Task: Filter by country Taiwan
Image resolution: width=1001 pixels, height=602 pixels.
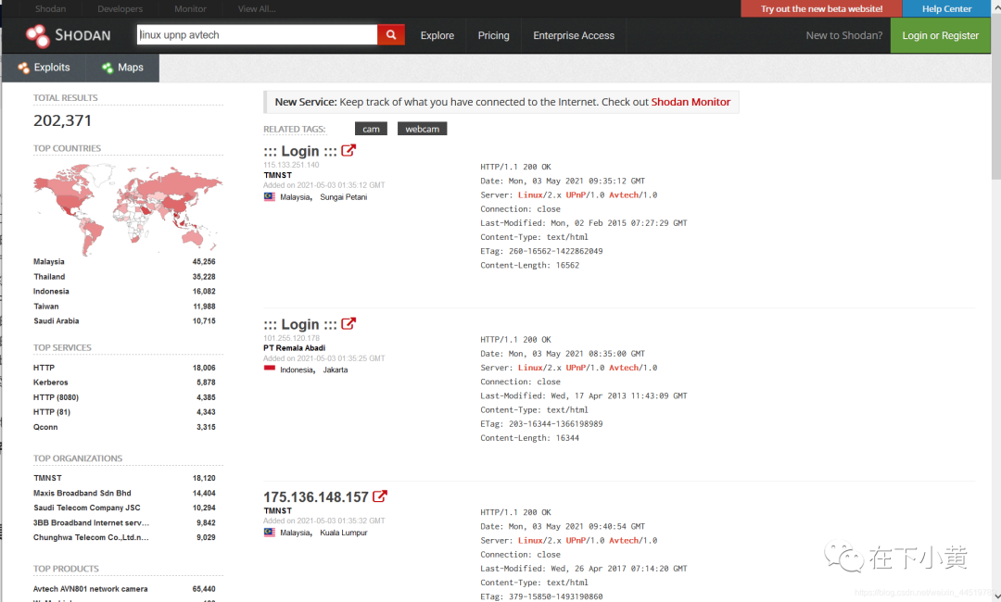Action: pos(46,307)
